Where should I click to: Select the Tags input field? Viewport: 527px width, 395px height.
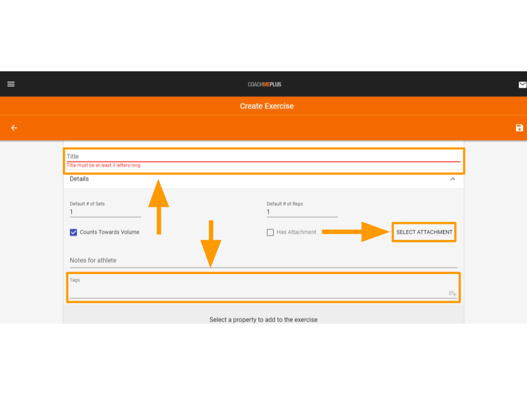point(258,292)
